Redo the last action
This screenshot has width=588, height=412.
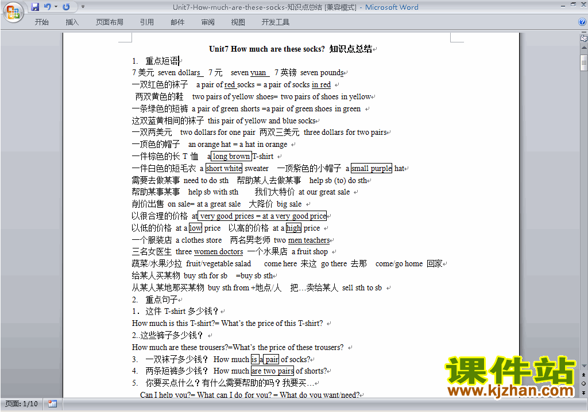click(x=67, y=7)
